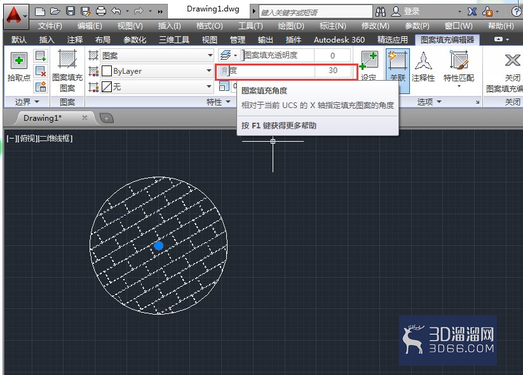Click the Save As icon with pencil
This screenshot has width=523, height=375.
tap(85, 11)
